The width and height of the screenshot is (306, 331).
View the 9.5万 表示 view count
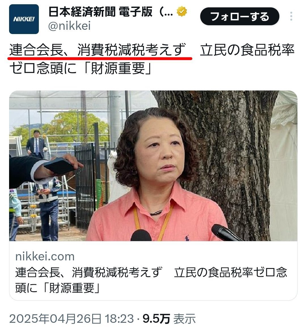[169, 318]
